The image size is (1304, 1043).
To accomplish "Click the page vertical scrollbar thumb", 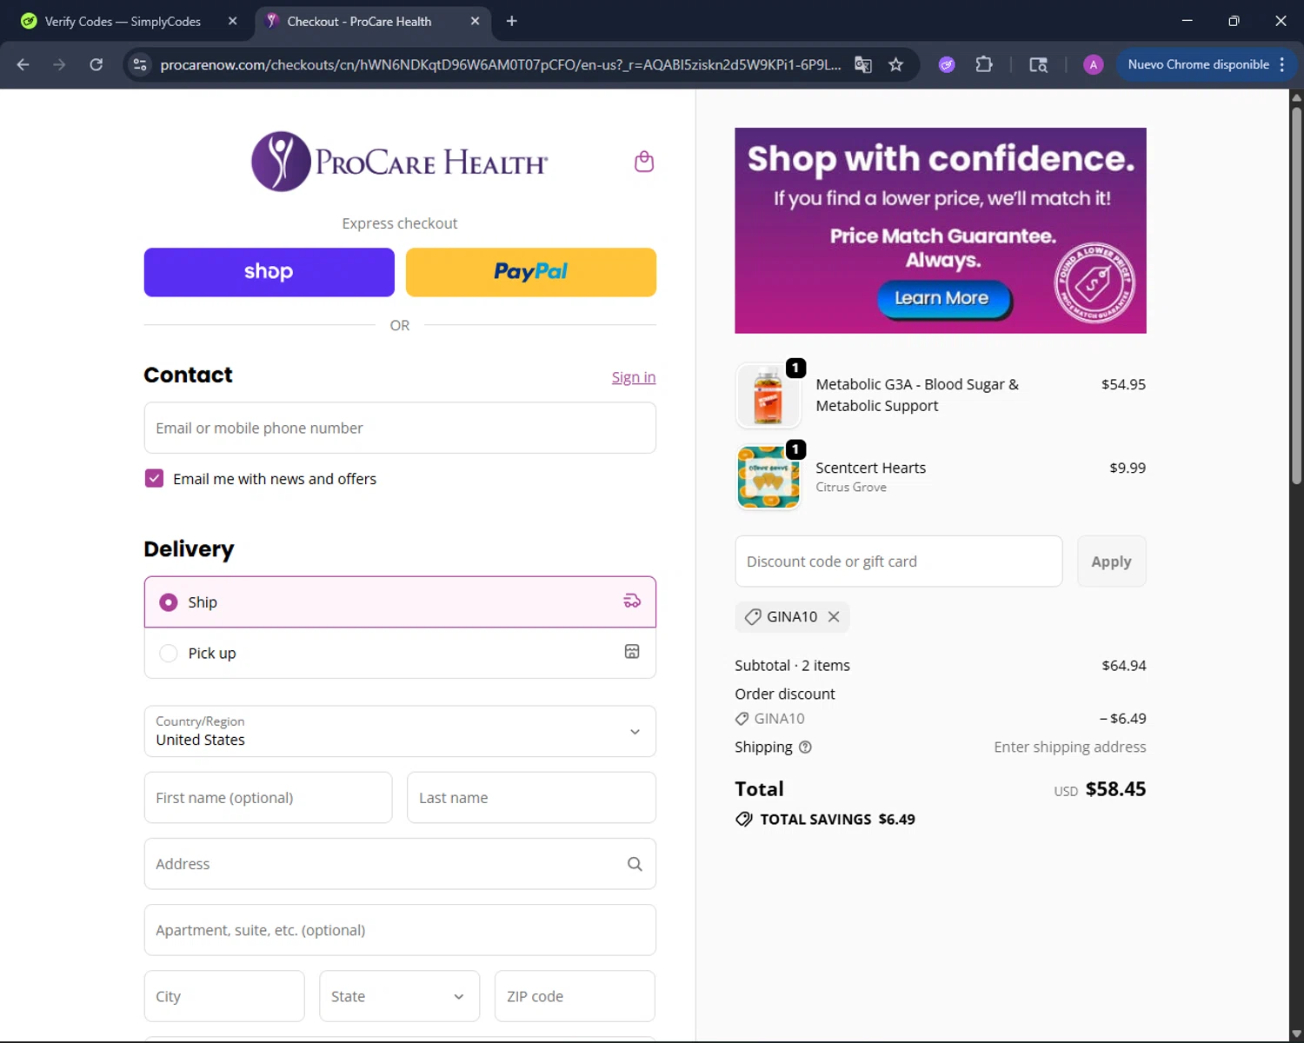I will pyautogui.click(x=1296, y=296).
